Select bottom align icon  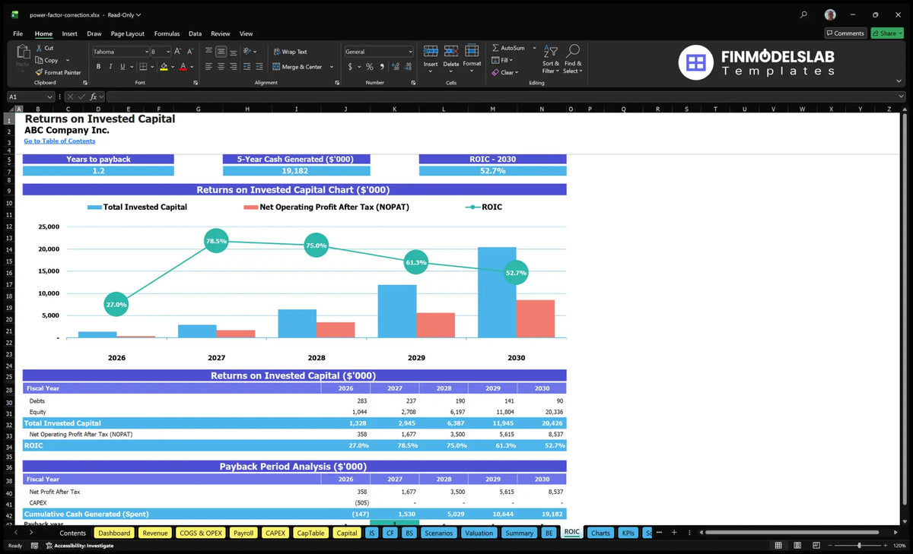tap(234, 52)
